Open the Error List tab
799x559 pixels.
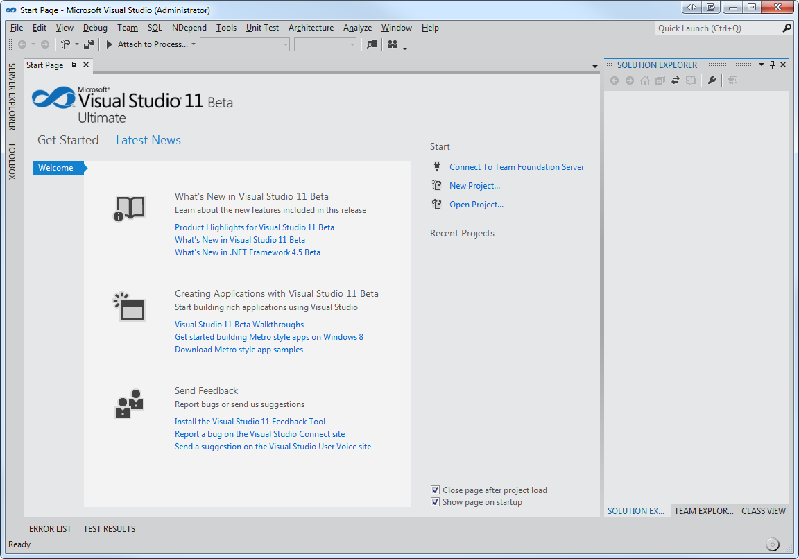point(50,529)
